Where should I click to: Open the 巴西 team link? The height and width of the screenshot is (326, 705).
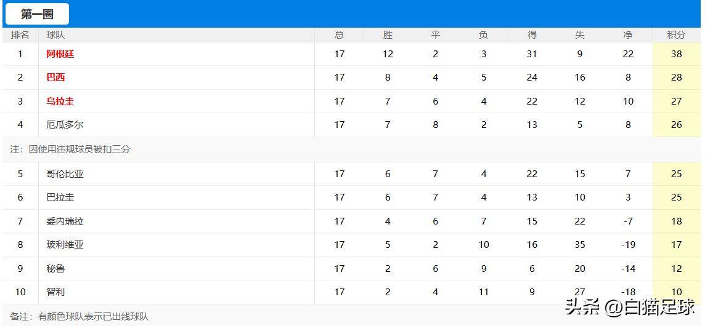coord(55,78)
